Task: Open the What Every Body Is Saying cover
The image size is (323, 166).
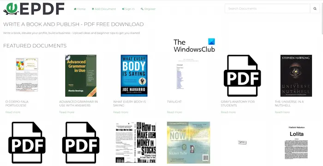Action: click(x=134, y=75)
